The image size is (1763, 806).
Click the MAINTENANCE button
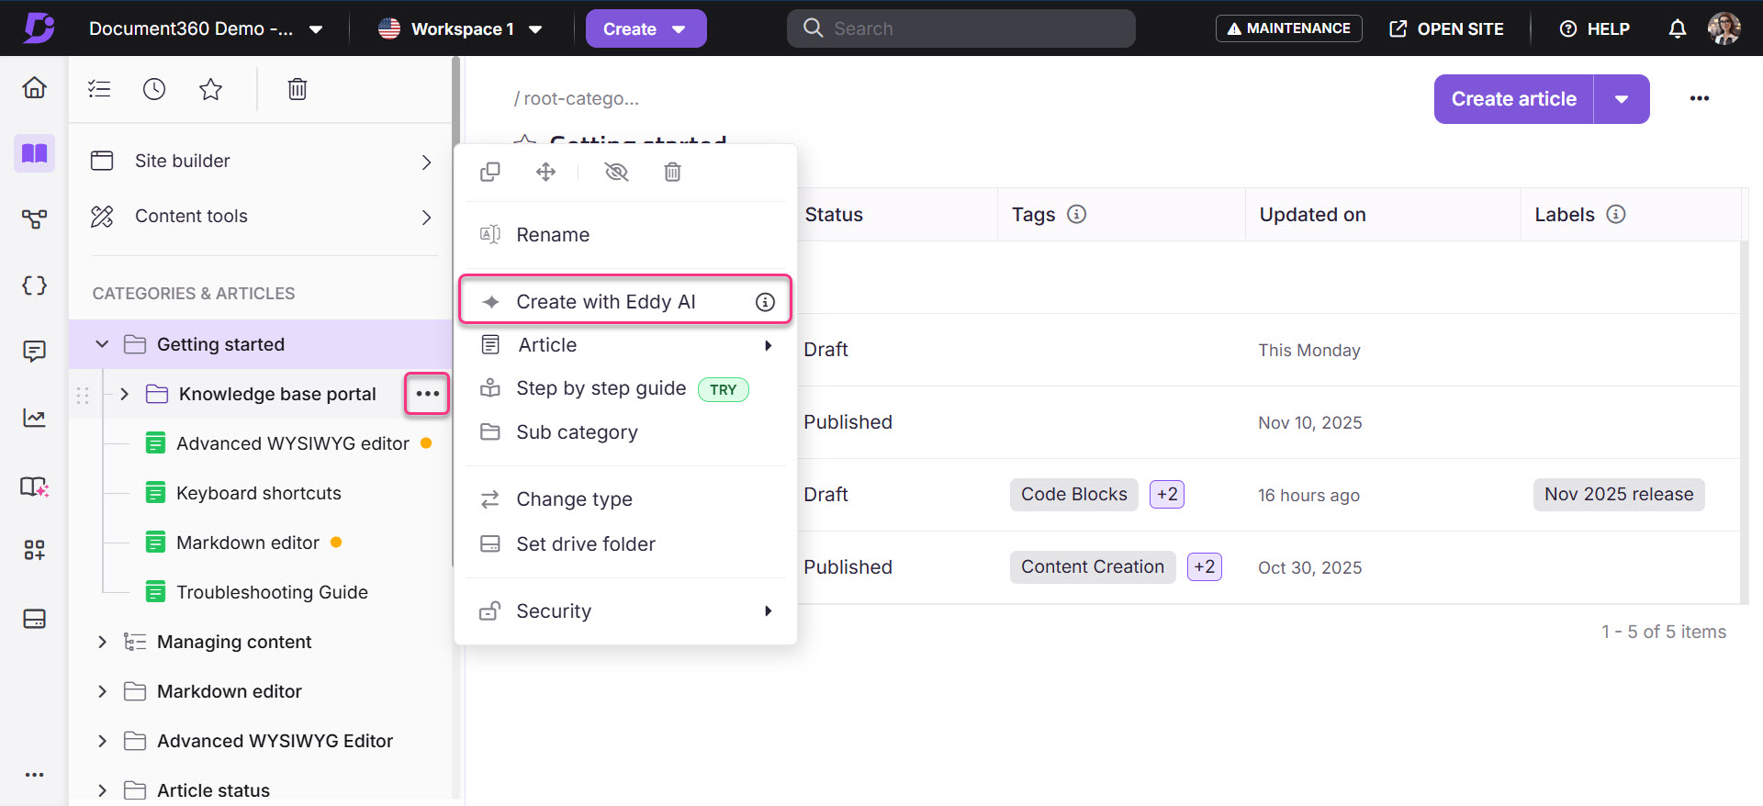tap(1288, 28)
